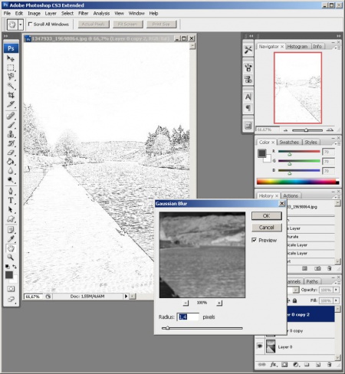
Task: Enable Scroll All Windows checkbox
Action: click(x=30, y=24)
